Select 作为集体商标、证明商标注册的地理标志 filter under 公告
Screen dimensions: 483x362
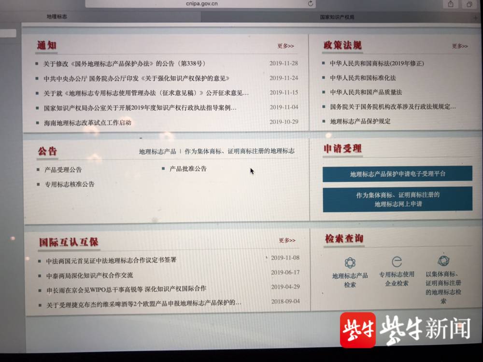(x=240, y=151)
